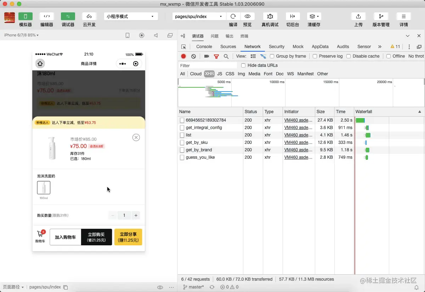Toggle the 调试器 debugger panel
This screenshot has width=425, height=292.
[68, 16]
